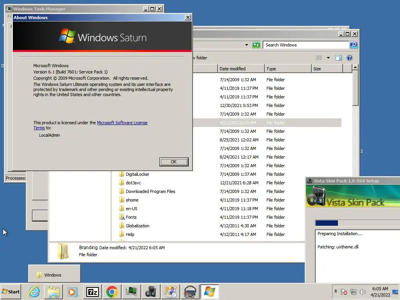Open the headphones taskbar program icon
Screen dimensions: 400x300
pyautogui.click(x=190, y=291)
